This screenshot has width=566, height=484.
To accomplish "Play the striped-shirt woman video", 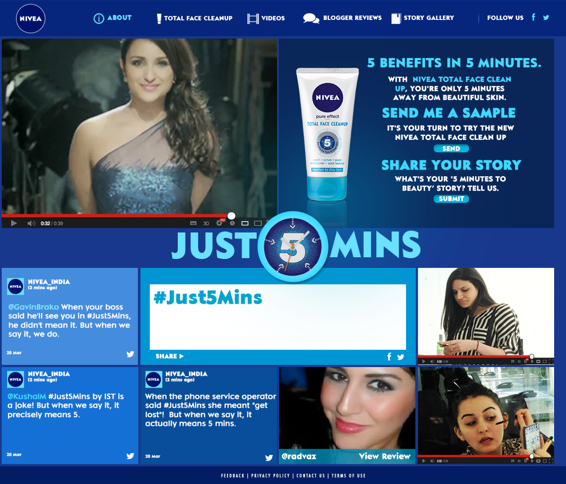I will pyautogui.click(x=423, y=362).
